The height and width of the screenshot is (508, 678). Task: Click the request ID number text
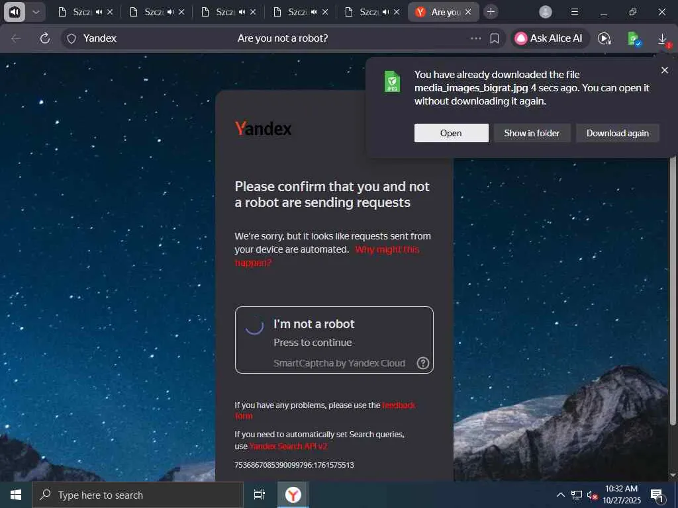point(294,465)
